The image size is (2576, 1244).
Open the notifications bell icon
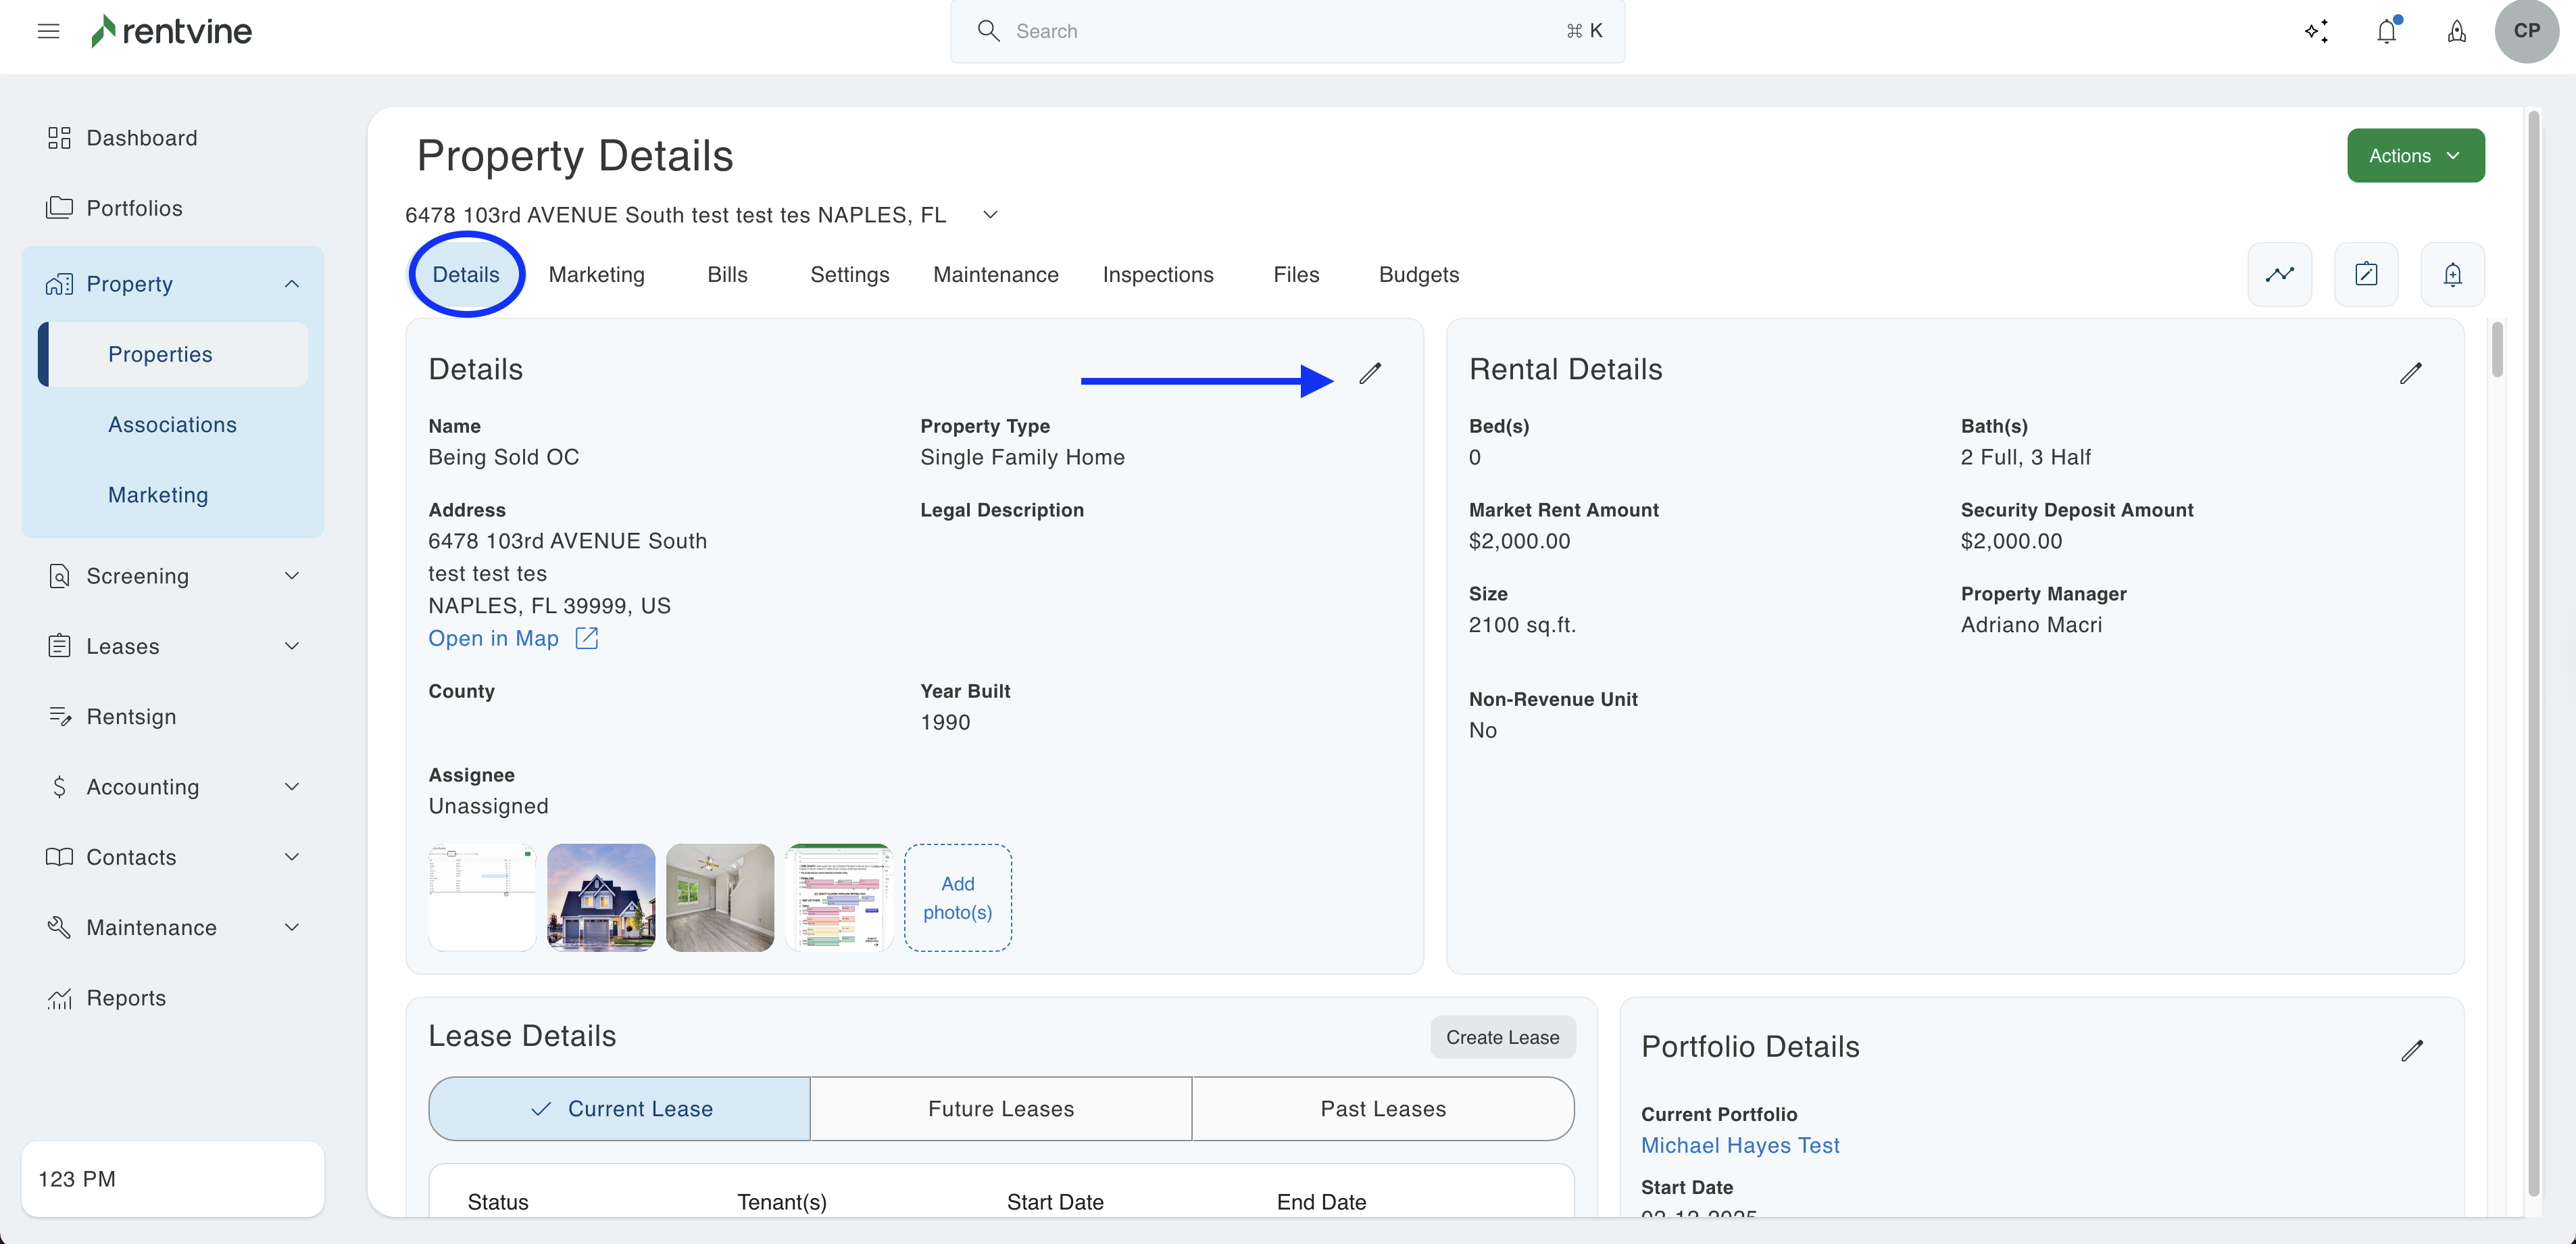[2387, 31]
